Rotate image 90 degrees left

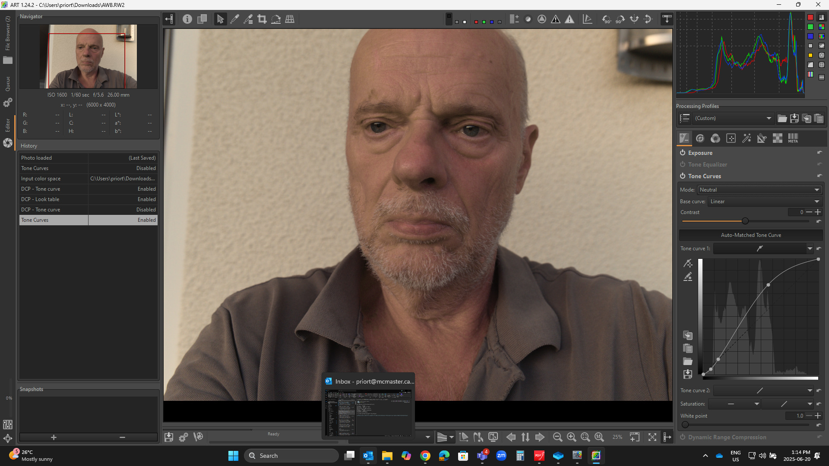(606, 19)
